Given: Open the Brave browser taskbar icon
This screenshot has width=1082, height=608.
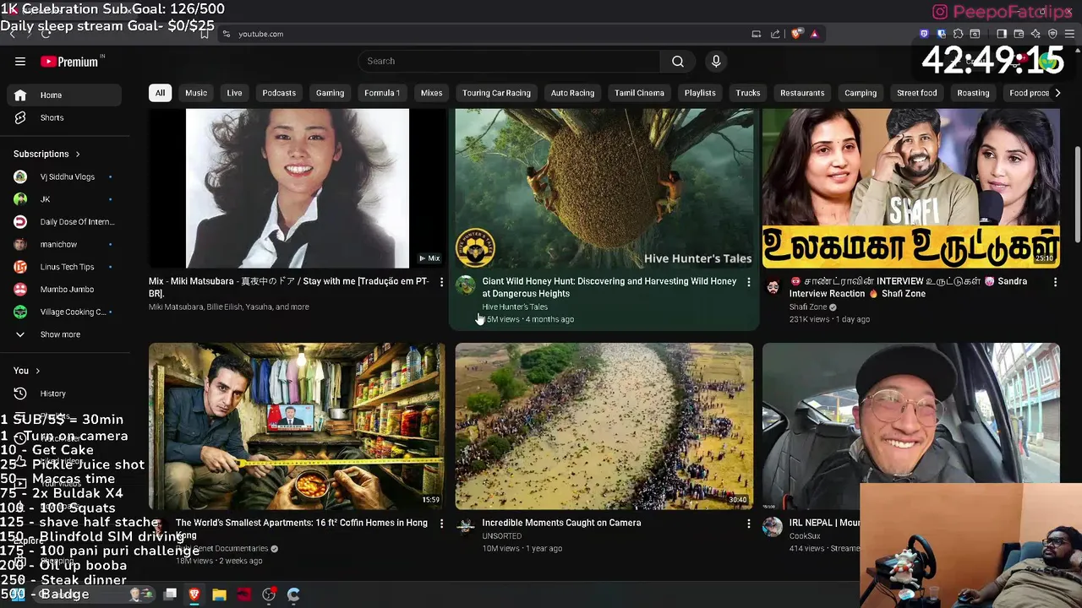Looking at the screenshot, I should point(194,594).
